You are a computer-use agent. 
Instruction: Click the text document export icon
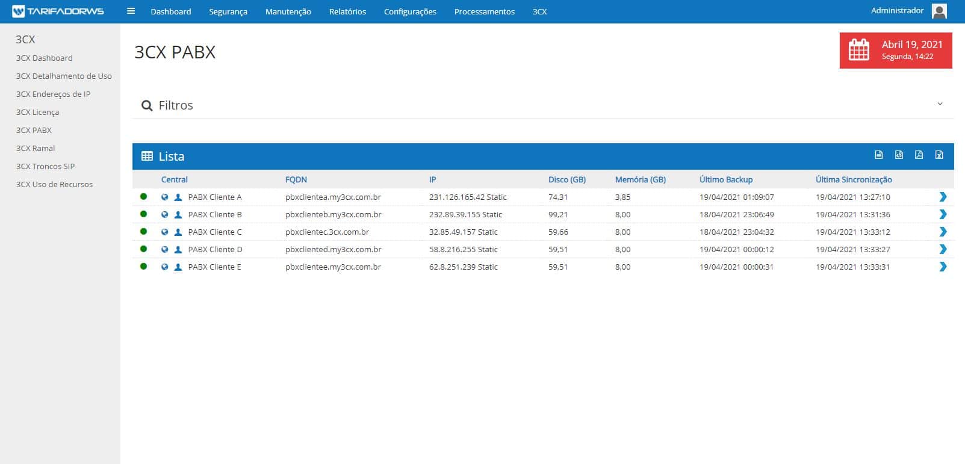(x=879, y=155)
